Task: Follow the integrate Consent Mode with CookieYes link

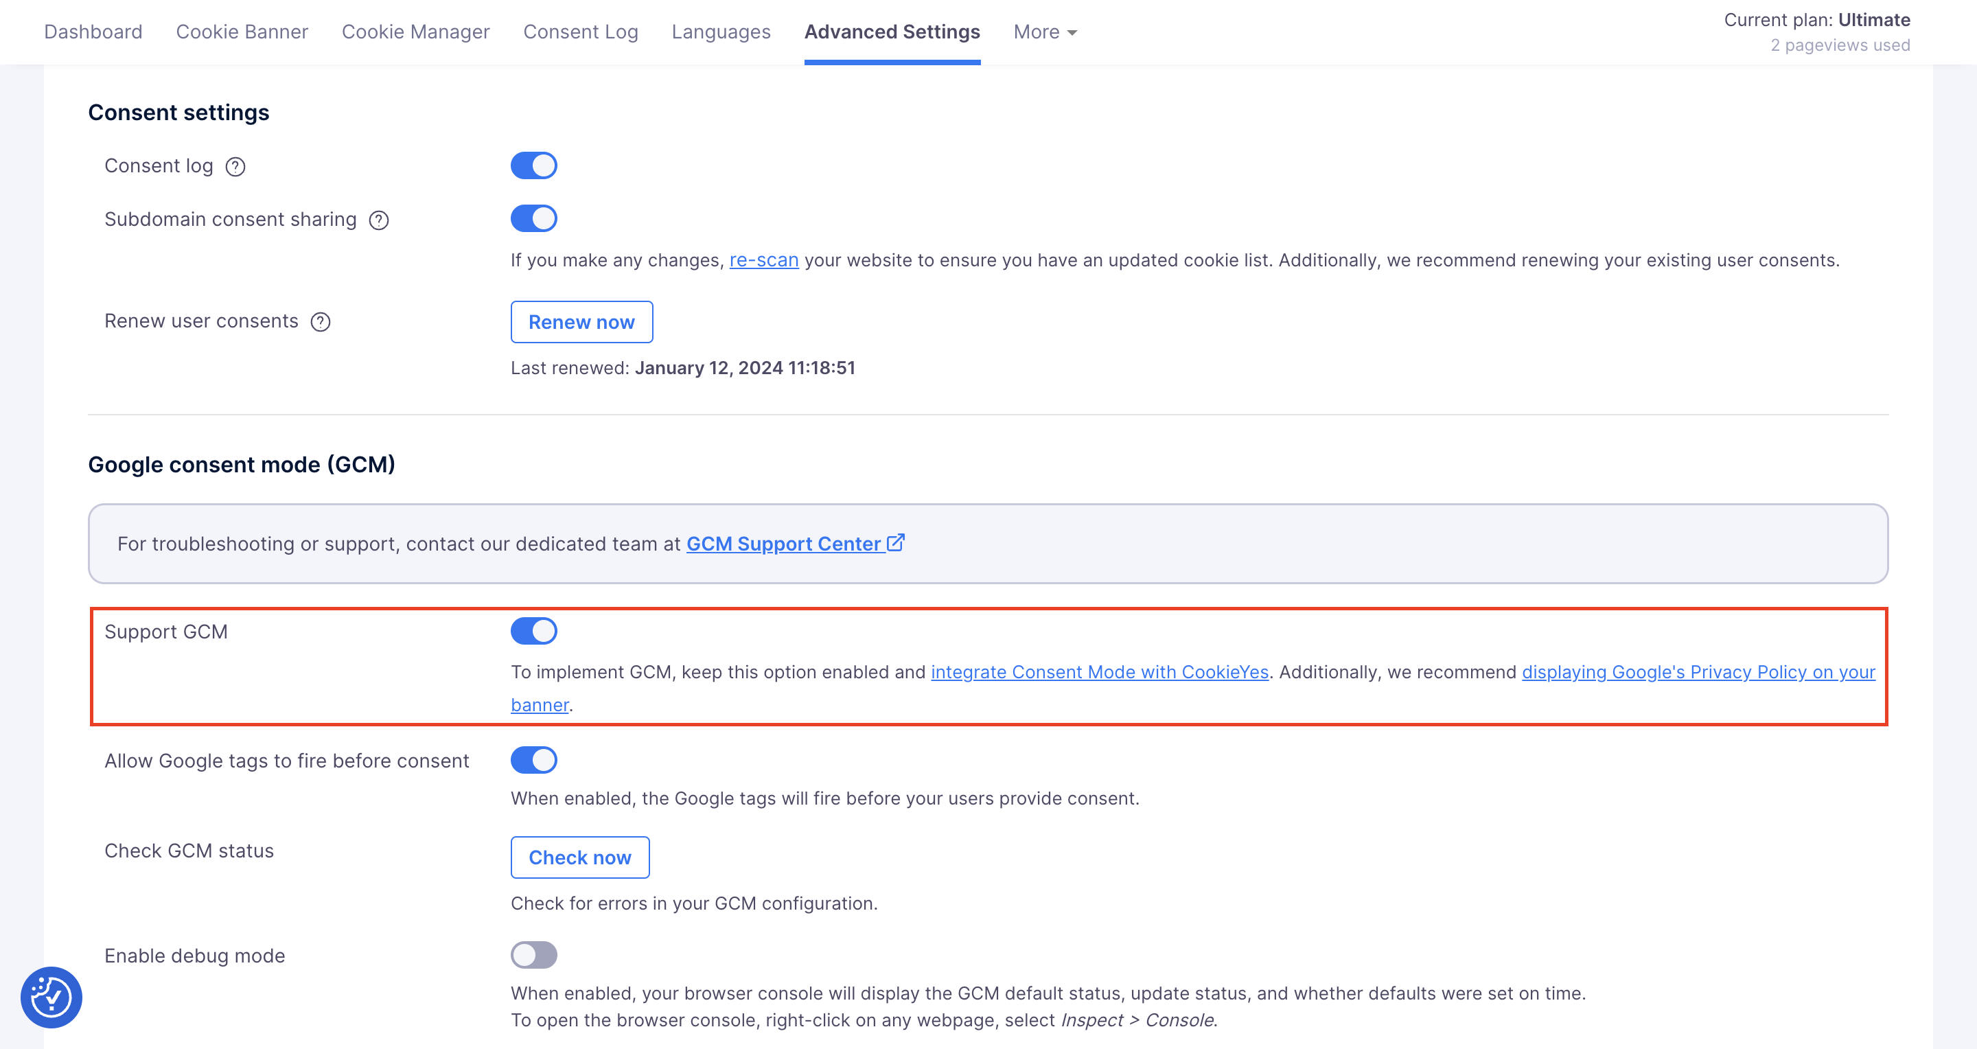Action: pos(1099,672)
